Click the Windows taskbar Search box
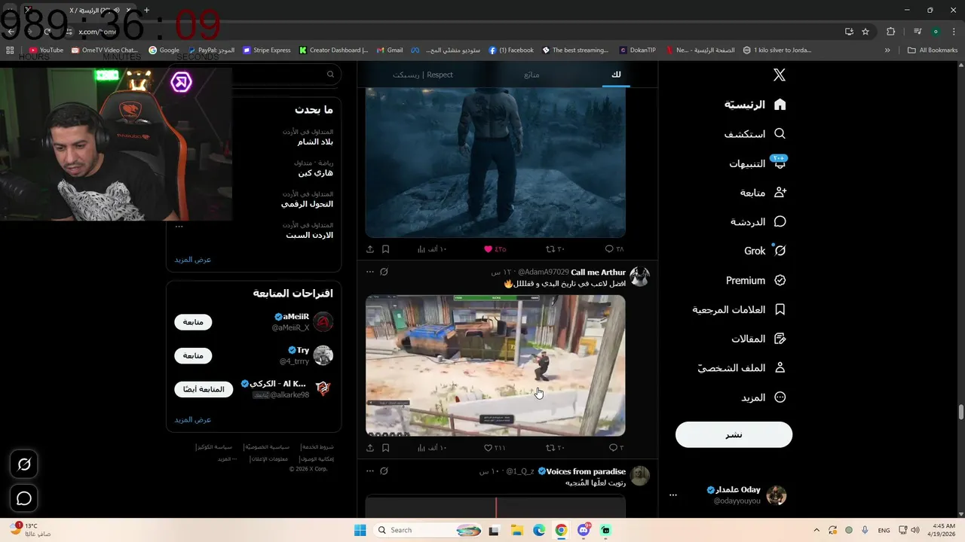 [x=428, y=530]
